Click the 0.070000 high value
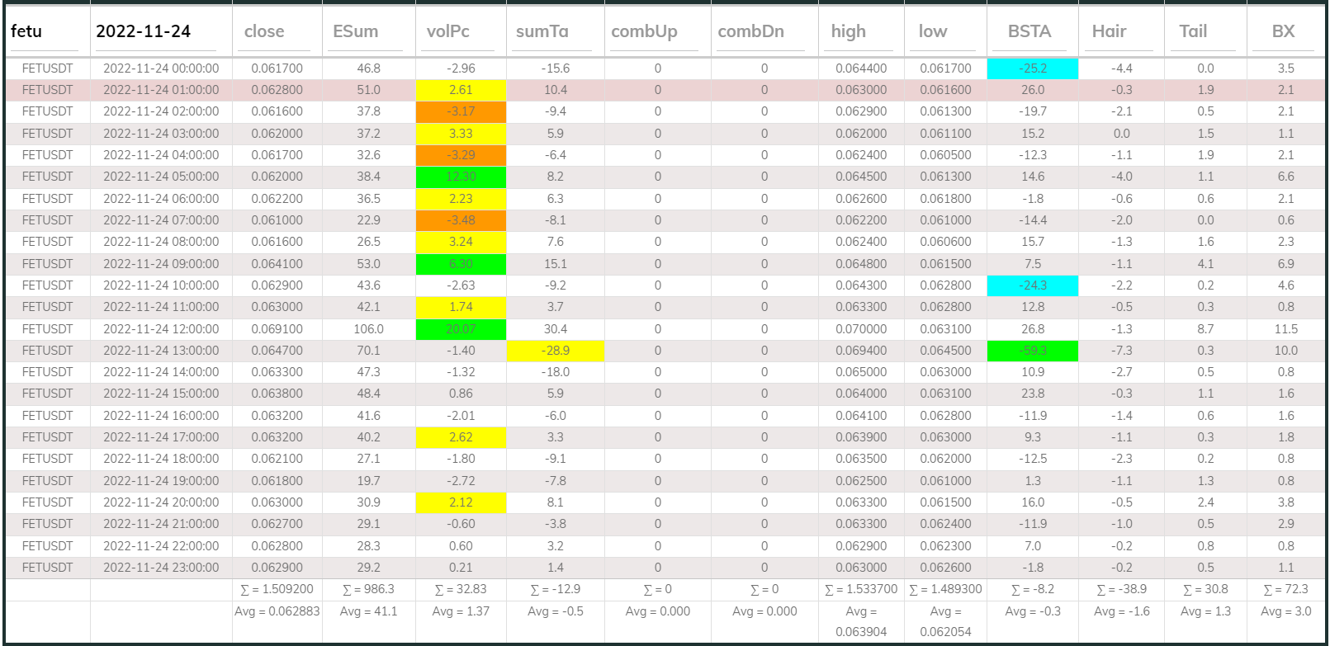The image size is (1330, 646). pos(861,329)
